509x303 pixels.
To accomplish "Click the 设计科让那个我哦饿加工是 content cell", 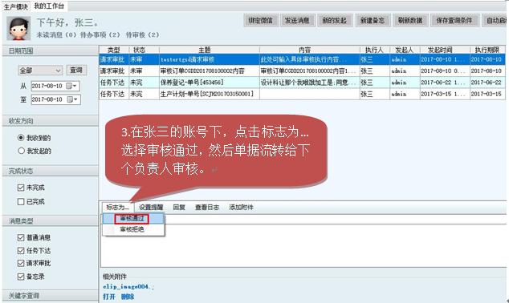I will 309,83.
